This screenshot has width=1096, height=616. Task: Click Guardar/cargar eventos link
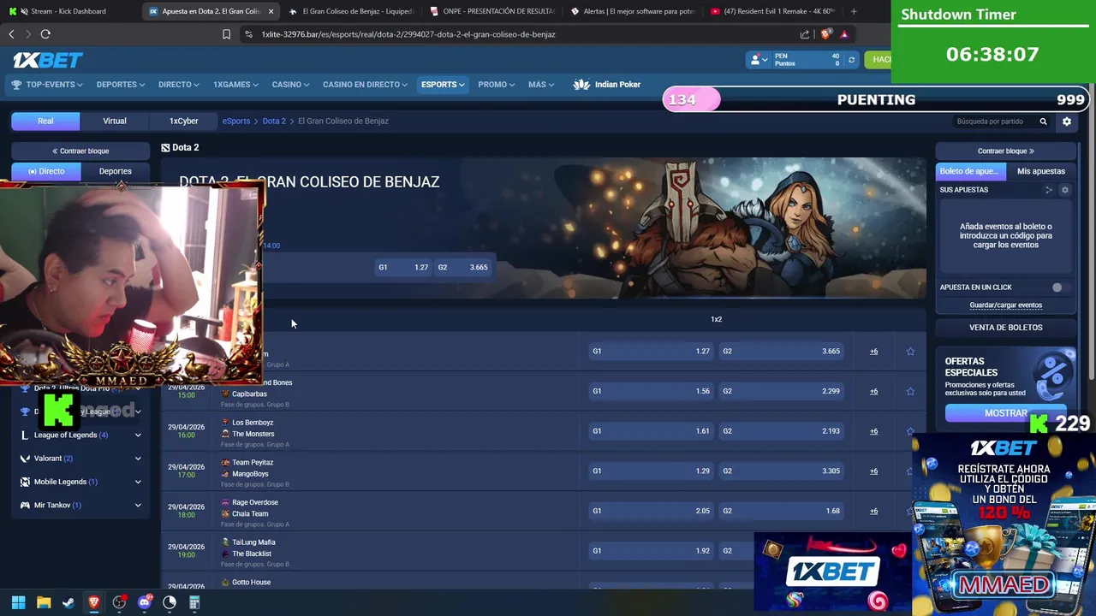pyautogui.click(x=1005, y=305)
